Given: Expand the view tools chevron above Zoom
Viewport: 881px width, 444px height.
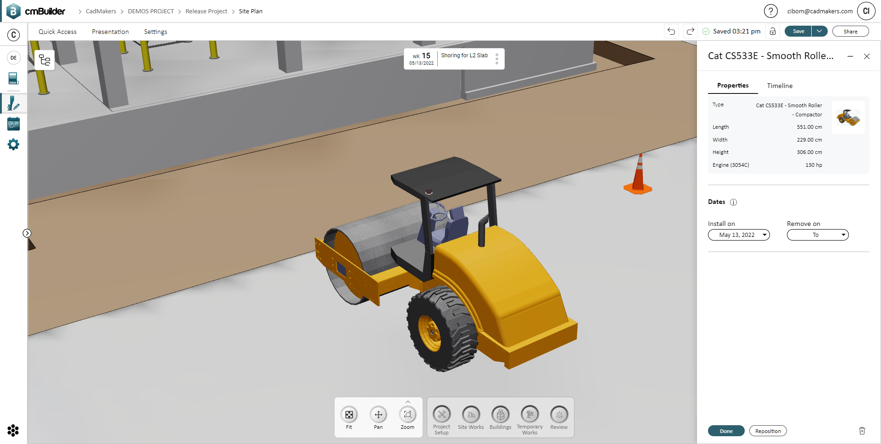Looking at the screenshot, I should coord(408,402).
